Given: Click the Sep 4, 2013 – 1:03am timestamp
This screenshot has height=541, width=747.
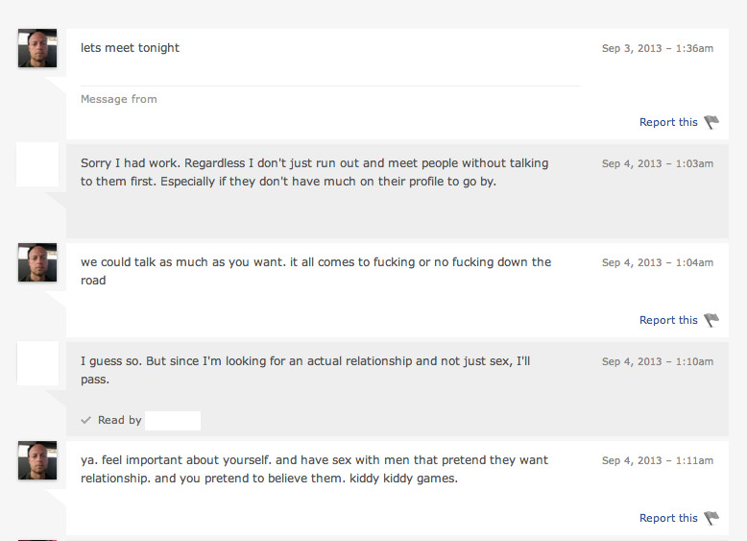Looking at the screenshot, I should [657, 163].
